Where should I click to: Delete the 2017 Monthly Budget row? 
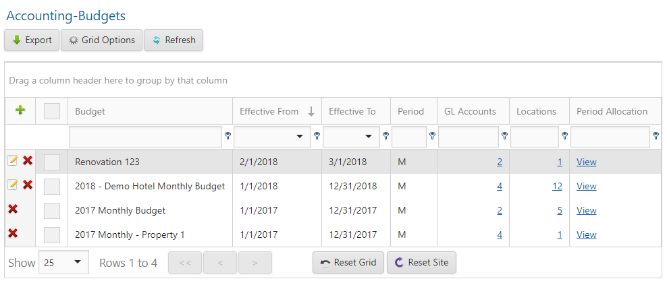coord(13,210)
